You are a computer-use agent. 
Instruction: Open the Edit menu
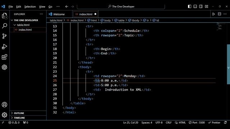click(x=18, y=6)
